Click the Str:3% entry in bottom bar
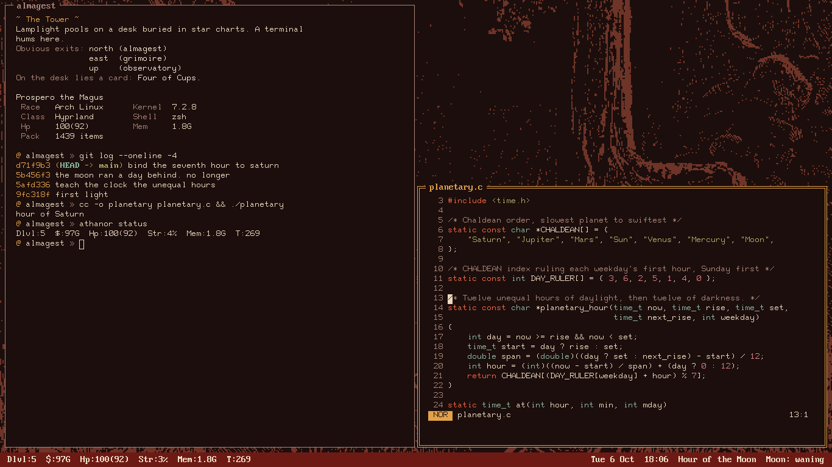Image resolution: width=832 pixels, height=467 pixels. 153,460
